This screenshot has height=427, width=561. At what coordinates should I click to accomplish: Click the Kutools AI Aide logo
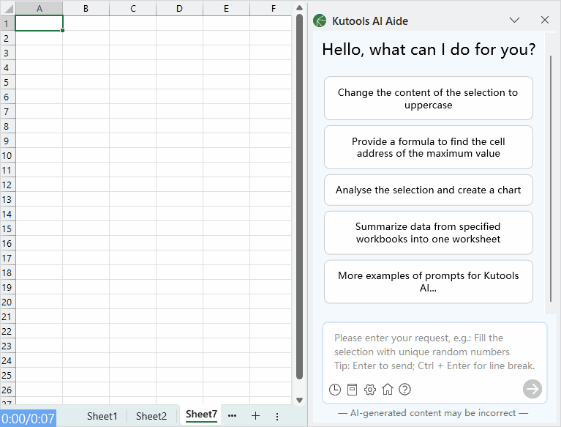(x=320, y=21)
